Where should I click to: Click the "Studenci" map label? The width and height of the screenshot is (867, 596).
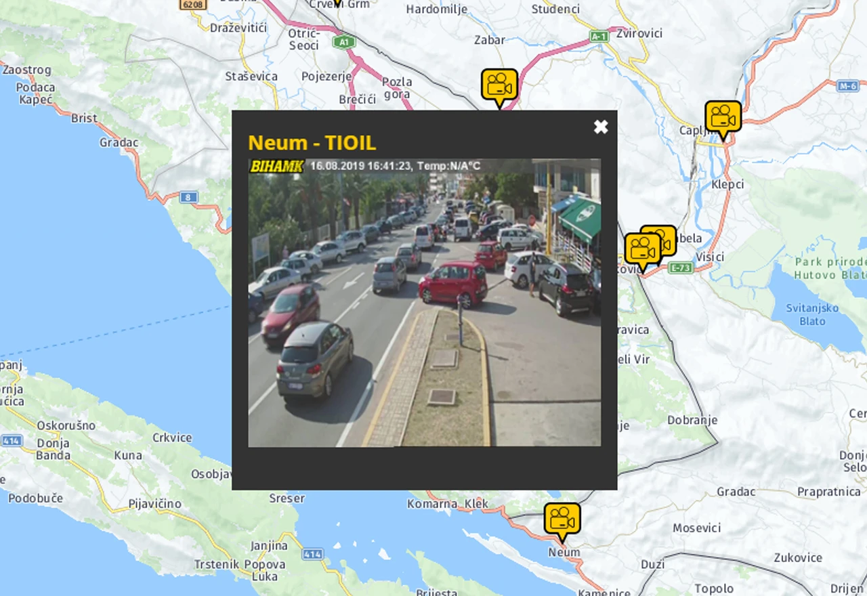coord(555,9)
